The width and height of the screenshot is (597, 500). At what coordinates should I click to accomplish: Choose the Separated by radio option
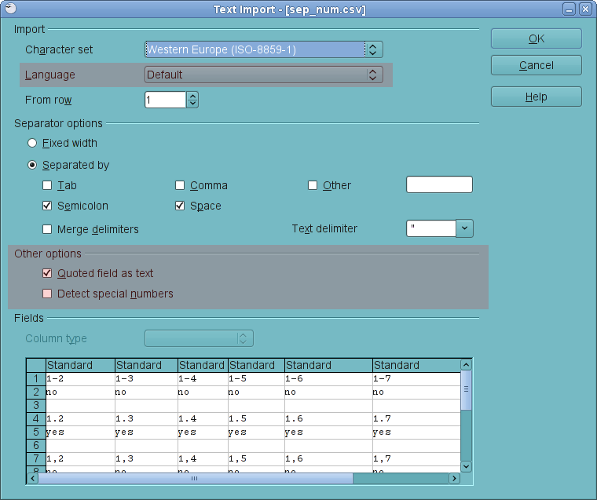point(32,166)
